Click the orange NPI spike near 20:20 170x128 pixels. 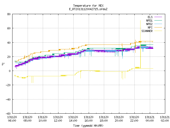(122, 48)
